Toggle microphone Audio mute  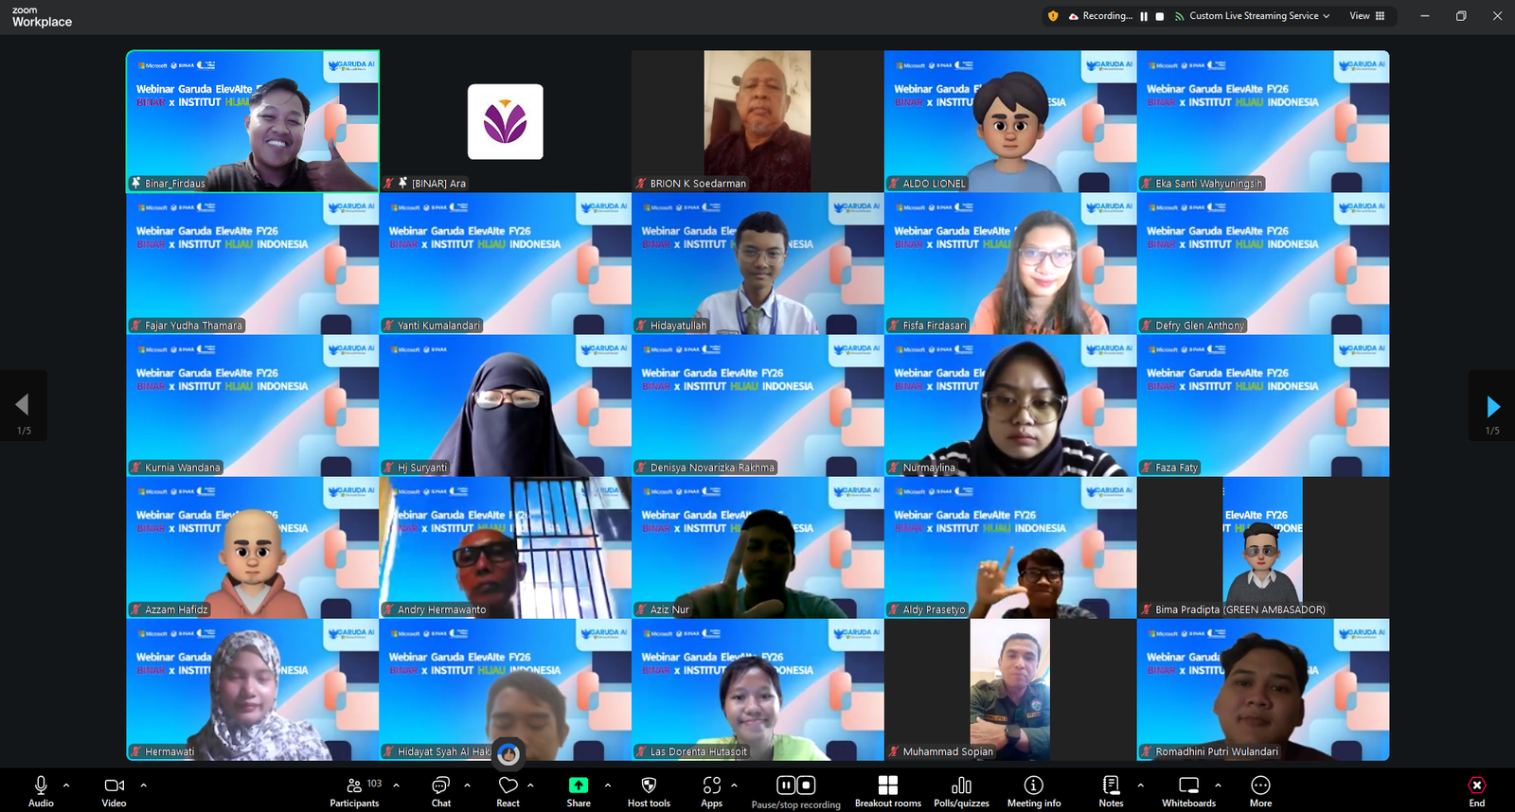point(41,791)
